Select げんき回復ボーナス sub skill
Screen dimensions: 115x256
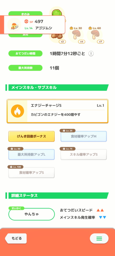point(31,136)
